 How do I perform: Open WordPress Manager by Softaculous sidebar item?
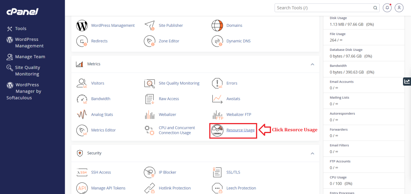point(24,91)
